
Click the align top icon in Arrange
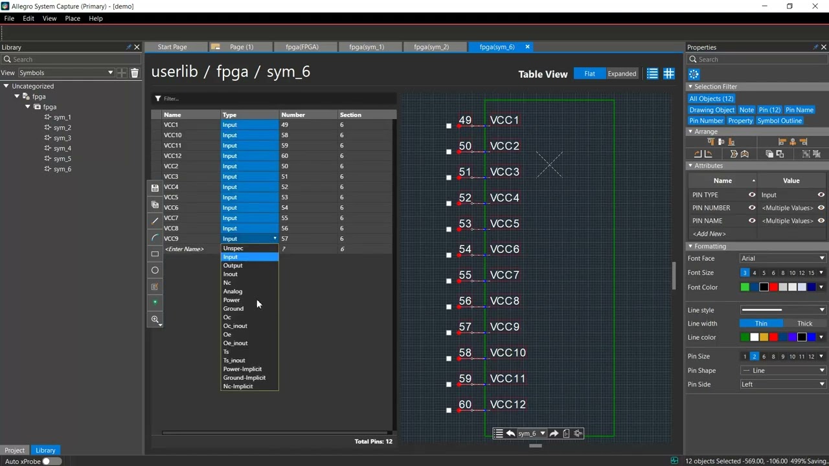point(710,142)
